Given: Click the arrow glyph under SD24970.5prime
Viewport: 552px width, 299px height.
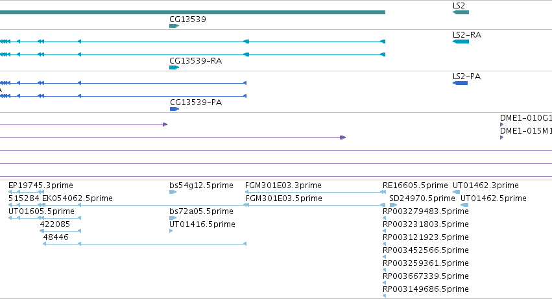Looking at the screenshot, I should [393, 205].
